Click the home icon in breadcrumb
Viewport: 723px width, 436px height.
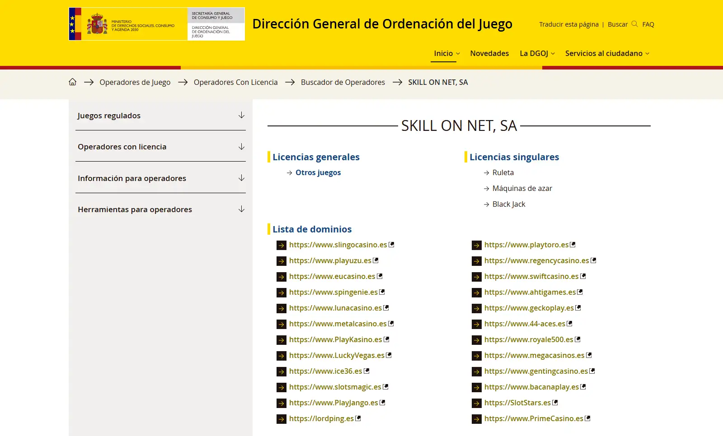click(x=73, y=82)
